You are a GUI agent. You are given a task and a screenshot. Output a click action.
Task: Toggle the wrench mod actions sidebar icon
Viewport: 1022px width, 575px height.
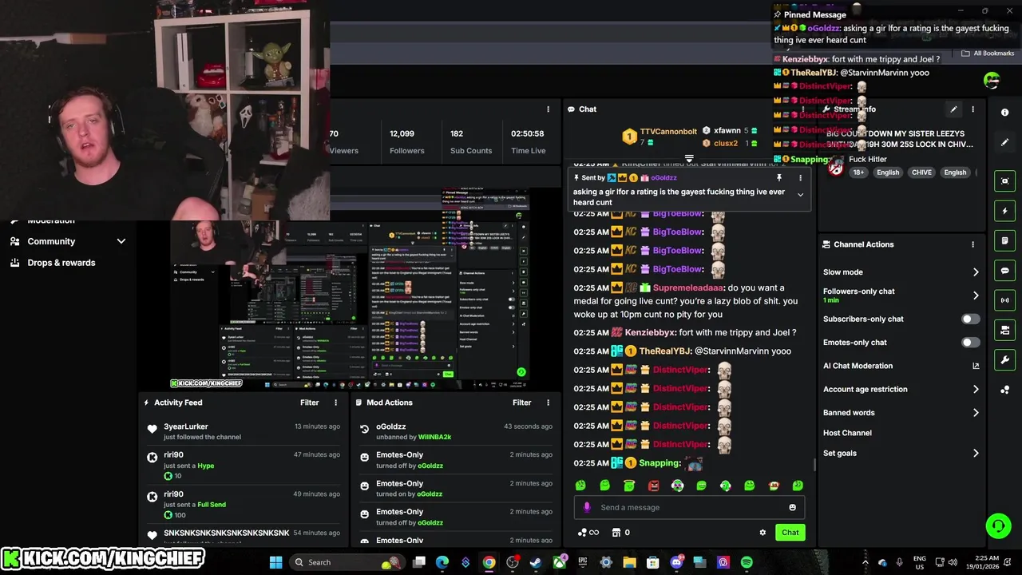(1004, 359)
